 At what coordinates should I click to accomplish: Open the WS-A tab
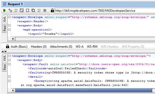[x=80, y=47]
